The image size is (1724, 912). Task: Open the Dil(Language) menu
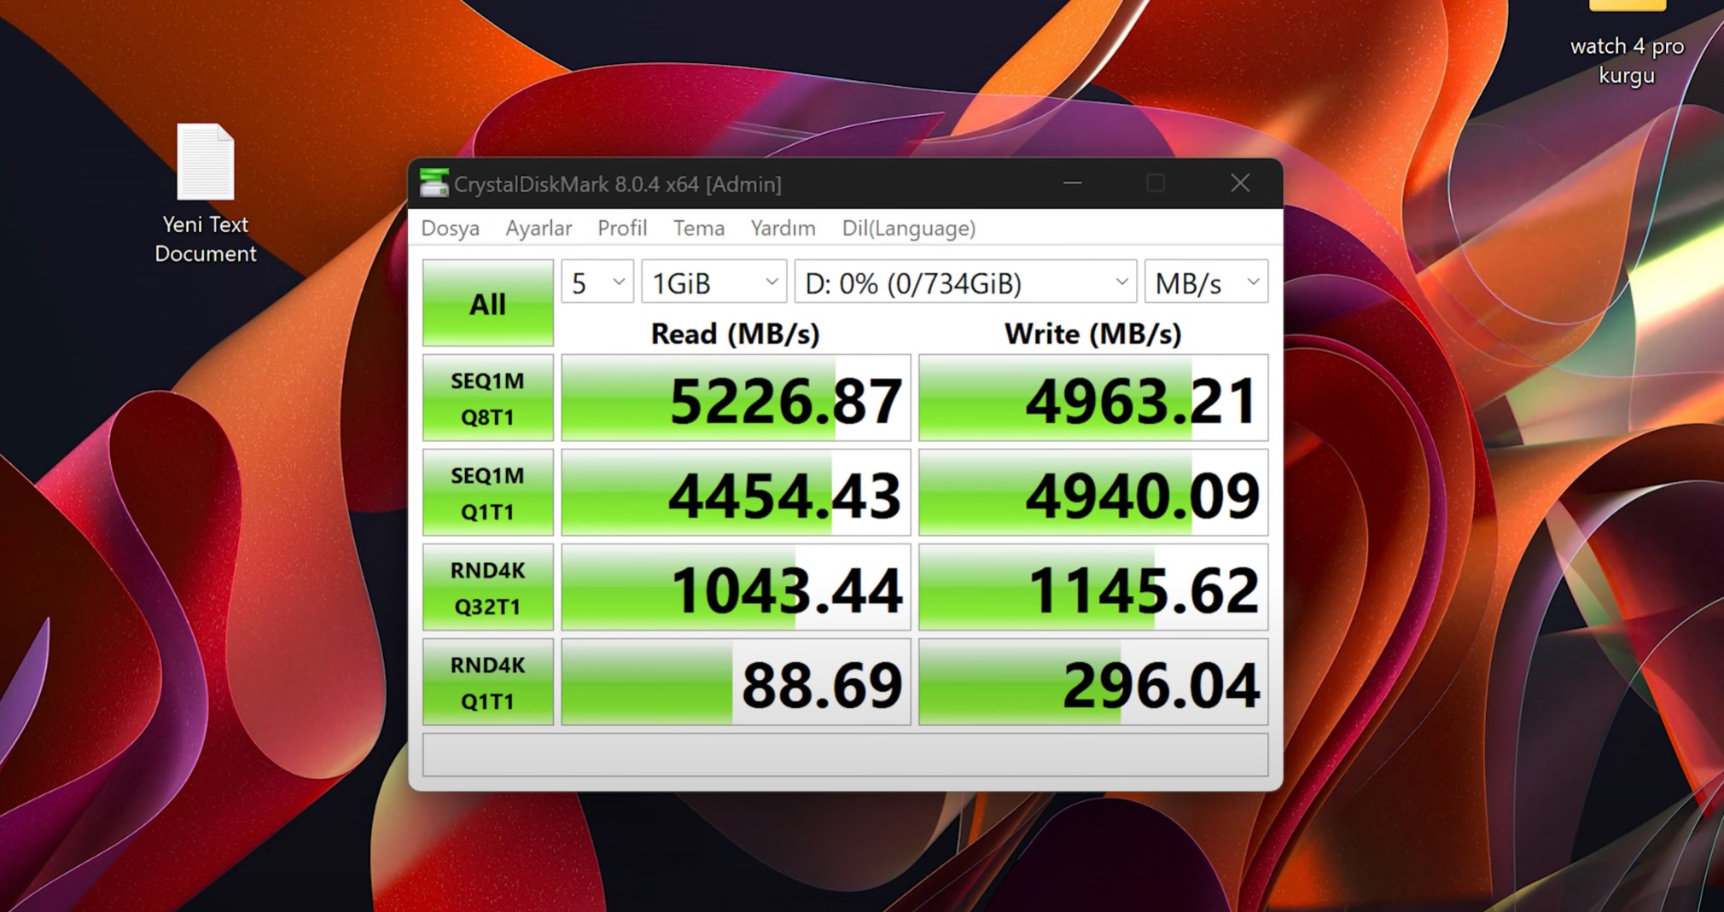tap(908, 228)
